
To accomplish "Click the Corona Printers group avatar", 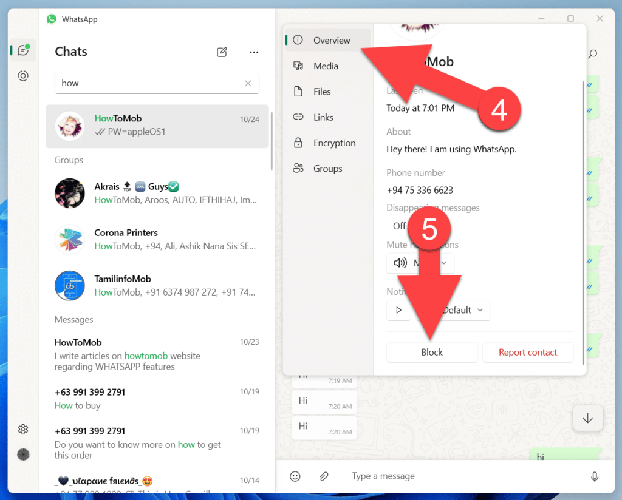I will point(69,239).
